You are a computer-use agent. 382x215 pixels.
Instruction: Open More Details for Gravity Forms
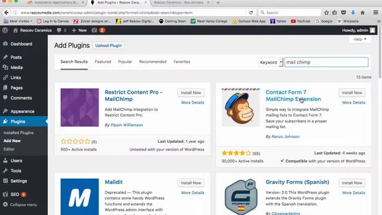pos(353,193)
